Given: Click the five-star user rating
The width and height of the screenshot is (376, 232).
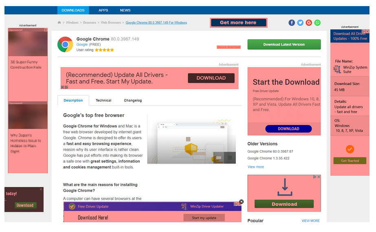Looking at the screenshot, I should point(104,50).
